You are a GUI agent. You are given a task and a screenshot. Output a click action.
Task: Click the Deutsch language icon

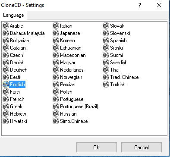click(6, 70)
